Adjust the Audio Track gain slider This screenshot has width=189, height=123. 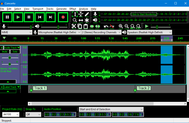tap(10, 58)
